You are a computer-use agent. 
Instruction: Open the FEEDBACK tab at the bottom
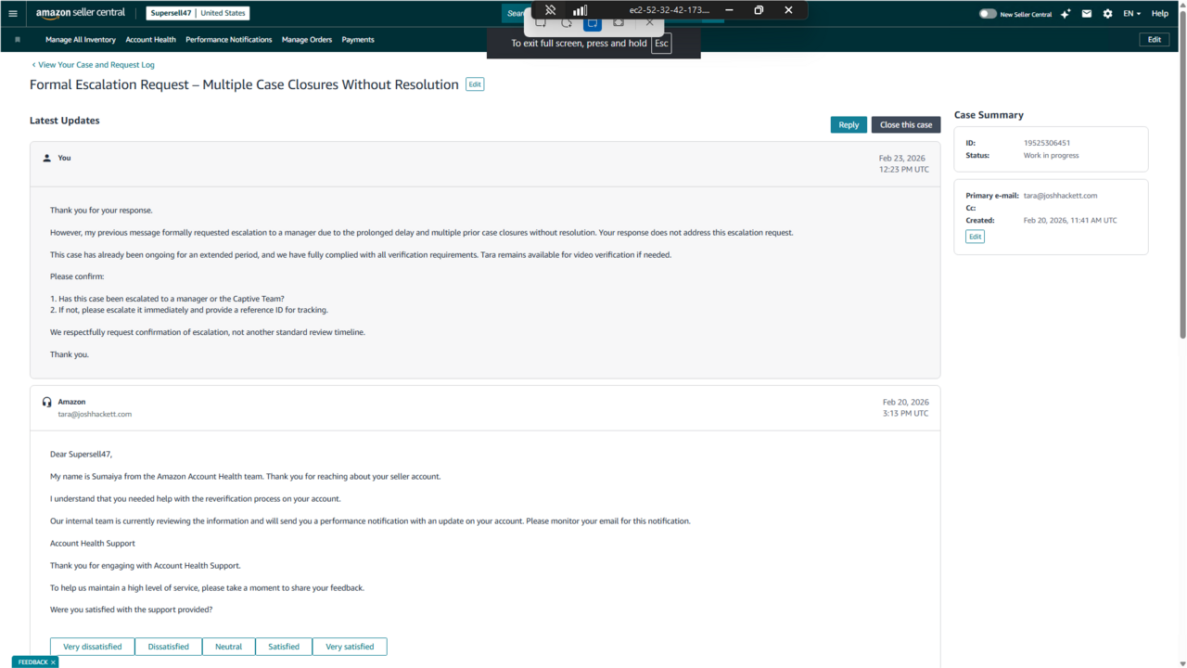click(x=32, y=662)
